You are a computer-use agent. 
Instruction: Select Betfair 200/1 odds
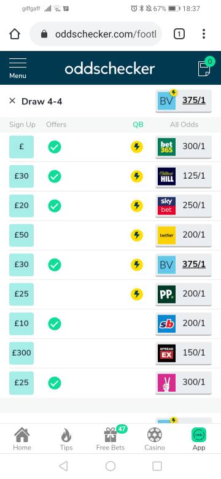pos(184,235)
